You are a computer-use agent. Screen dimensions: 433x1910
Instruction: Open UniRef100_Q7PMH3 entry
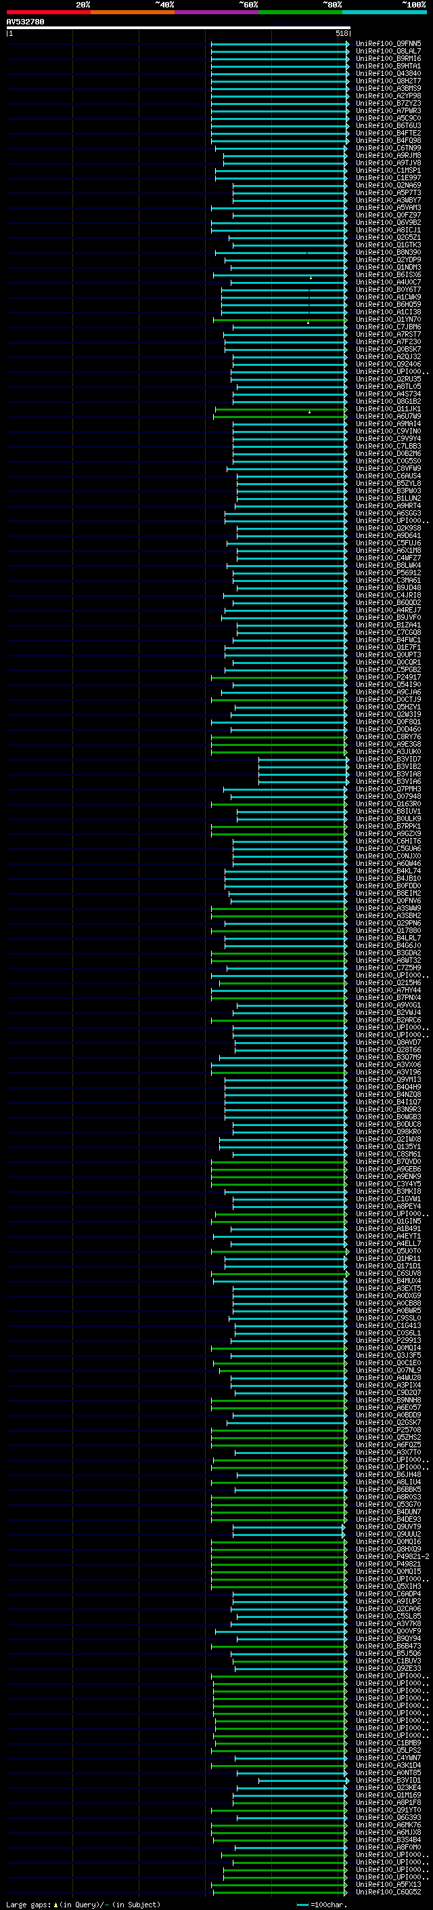388,789
